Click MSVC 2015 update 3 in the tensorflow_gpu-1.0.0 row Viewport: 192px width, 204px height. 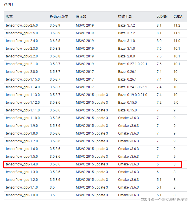92,195
